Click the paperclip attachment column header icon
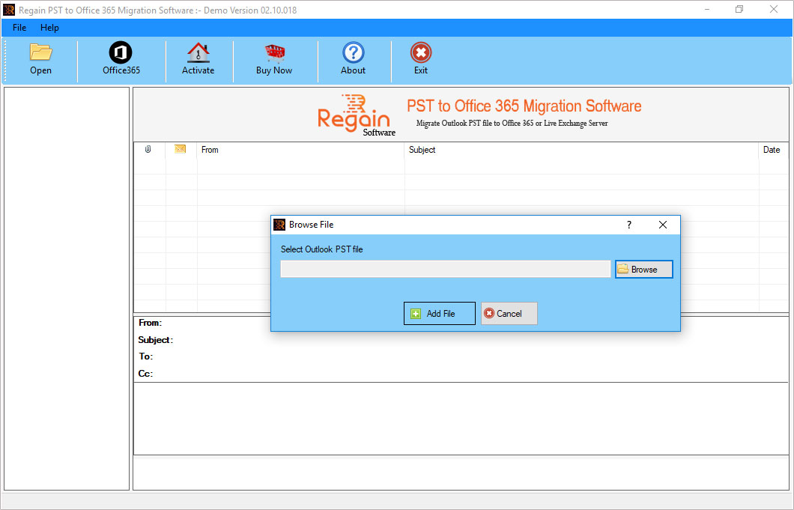794x510 pixels. tap(148, 150)
